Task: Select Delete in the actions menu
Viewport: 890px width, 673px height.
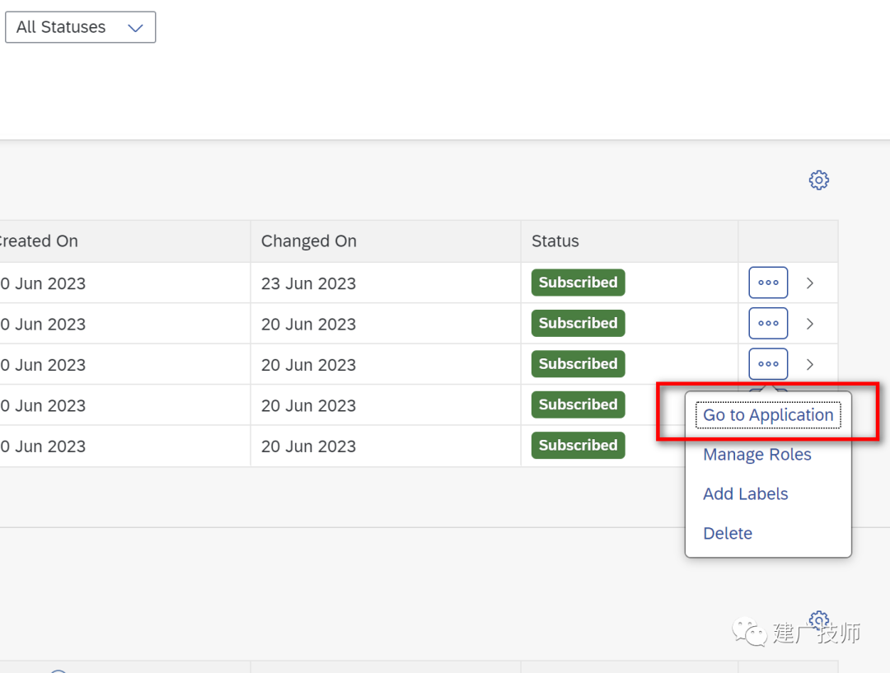Action: (728, 534)
